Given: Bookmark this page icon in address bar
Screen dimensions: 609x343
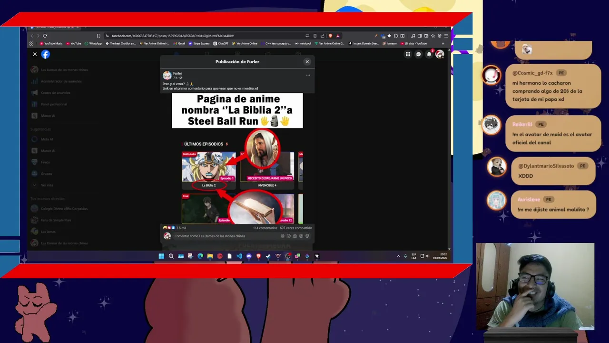Looking at the screenshot, I should click(x=98, y=36).
